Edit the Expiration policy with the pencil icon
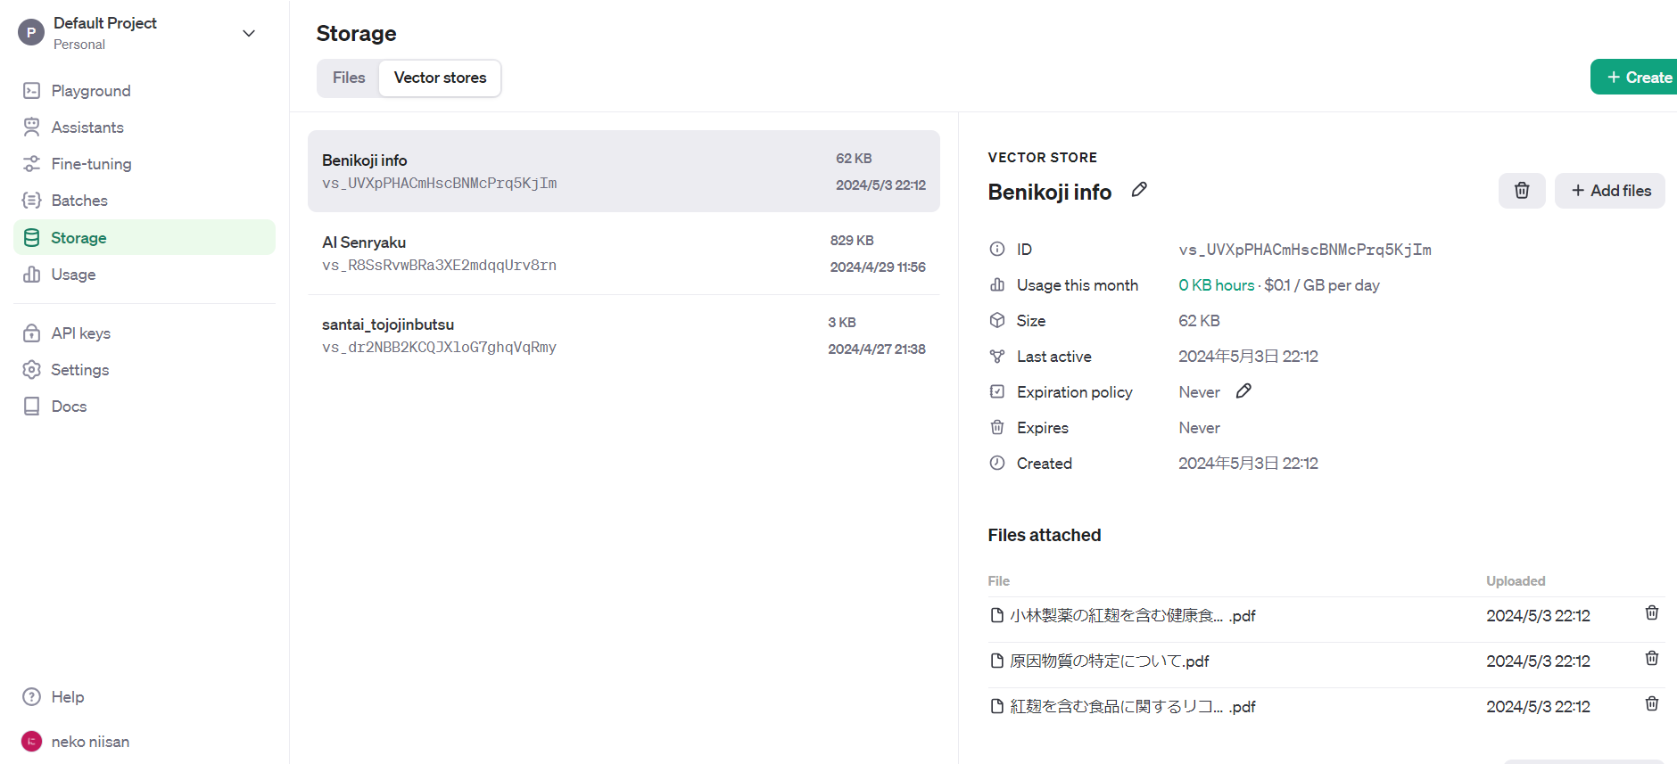 click(1243, 391)
